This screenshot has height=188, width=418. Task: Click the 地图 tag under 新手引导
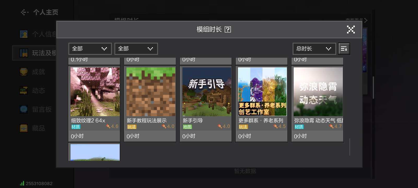pyautogui.click(x=187, y=127)
